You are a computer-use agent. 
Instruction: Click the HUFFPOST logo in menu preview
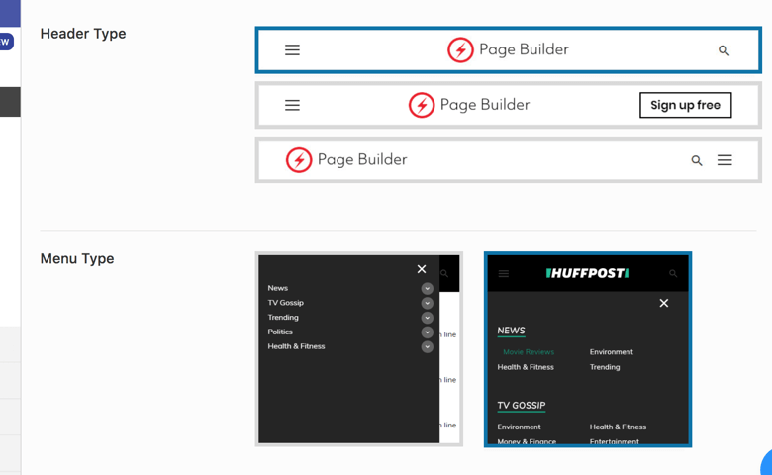588,273
